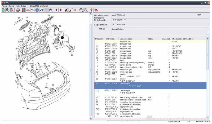Select row 4F5 827 552 muelle de gas

150,69
